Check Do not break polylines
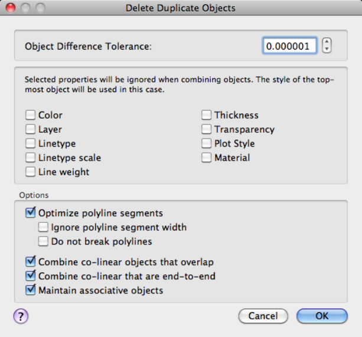Image resolution: width=362 pixels, height=337 pixels. tap(44, 241)
